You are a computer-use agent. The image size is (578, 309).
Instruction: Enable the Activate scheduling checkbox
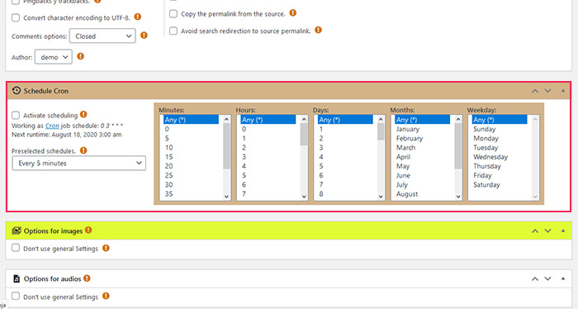click(x=16, y=115)
